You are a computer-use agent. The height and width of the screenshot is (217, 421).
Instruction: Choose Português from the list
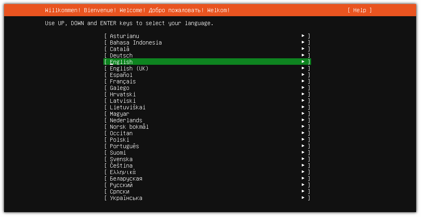coord(207,146)
